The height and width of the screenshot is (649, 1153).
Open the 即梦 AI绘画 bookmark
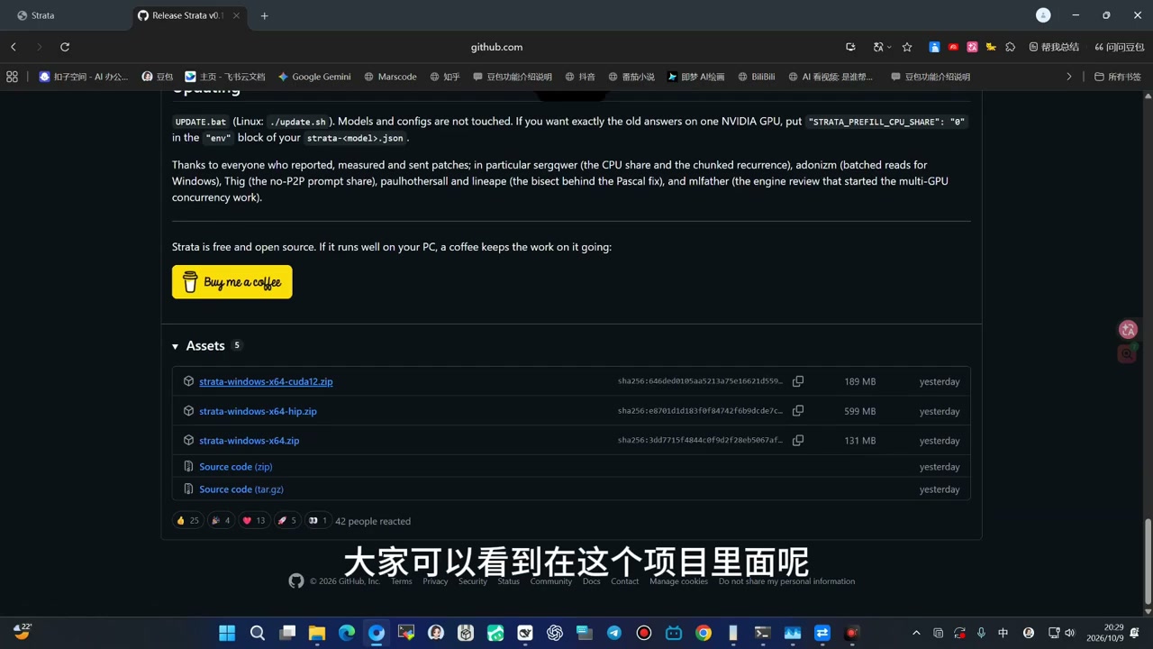pyautogui.click(x=695, y=77)
